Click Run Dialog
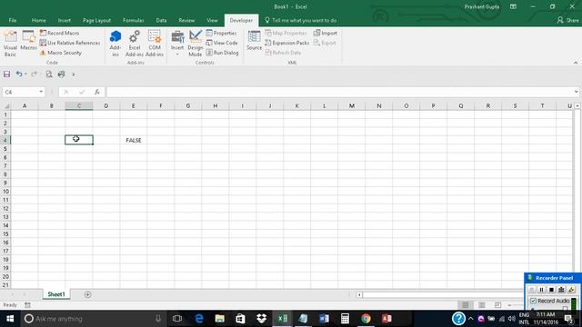 click(222, 53)
